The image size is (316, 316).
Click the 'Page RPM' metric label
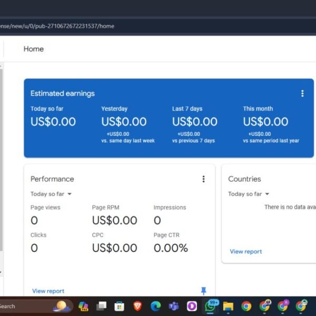(106, 208)
